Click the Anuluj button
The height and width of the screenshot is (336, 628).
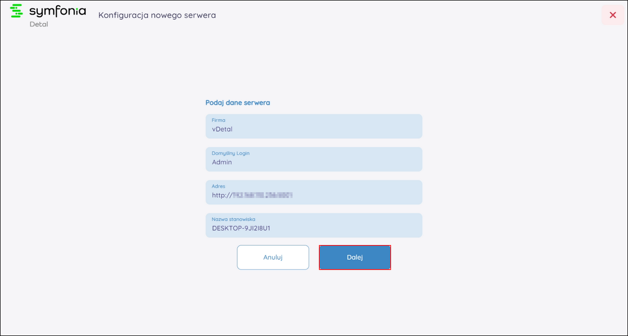273,258
